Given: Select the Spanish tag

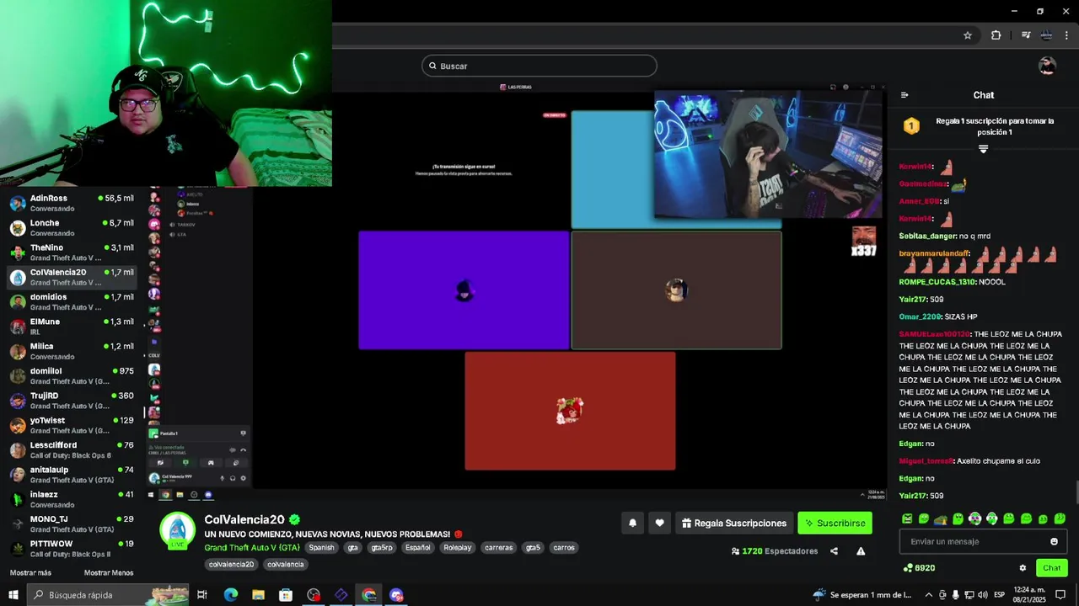Looking at the screenshot, I should [321, 547].
